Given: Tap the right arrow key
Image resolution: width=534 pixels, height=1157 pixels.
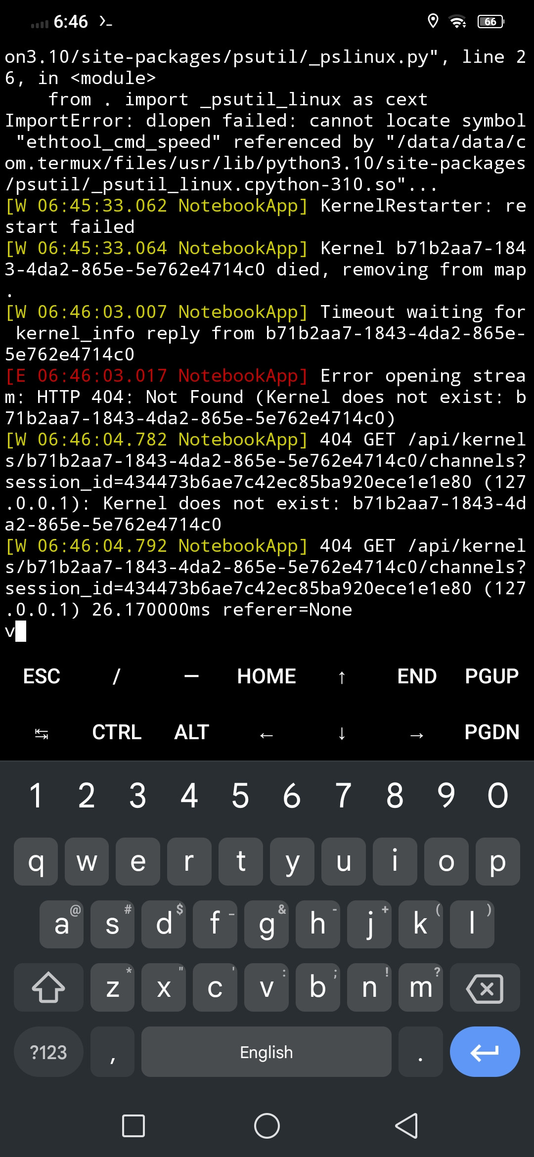Looking at the screenshot, I should (x=417, y=735).
